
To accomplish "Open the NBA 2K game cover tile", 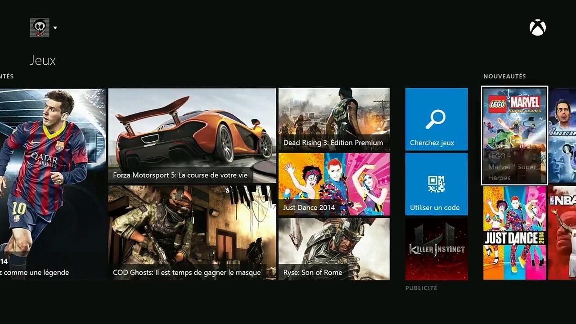I will [562, 233].
